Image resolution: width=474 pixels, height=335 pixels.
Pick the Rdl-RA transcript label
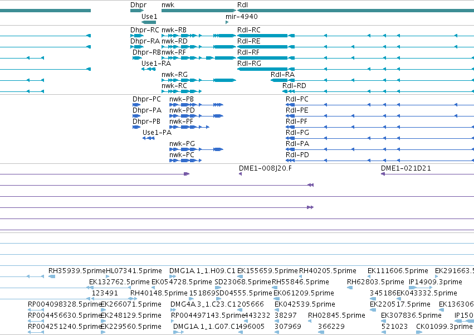(282, 75)
